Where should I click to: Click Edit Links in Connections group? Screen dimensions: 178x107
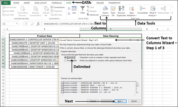point(56,15)
